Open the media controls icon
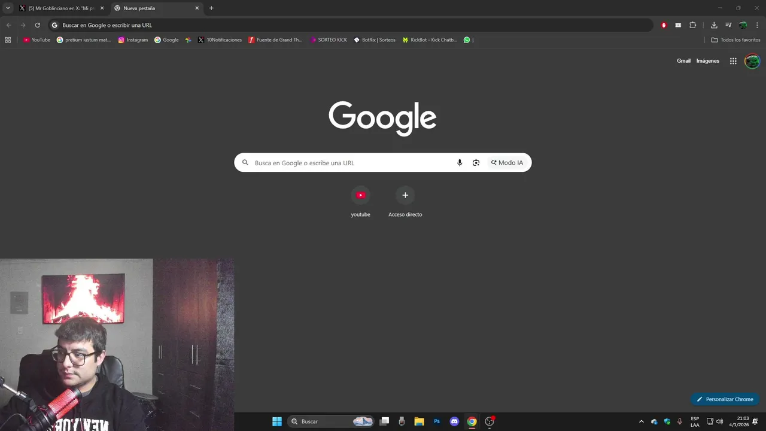Screen dimensions: 766x431 click(728, 25)
